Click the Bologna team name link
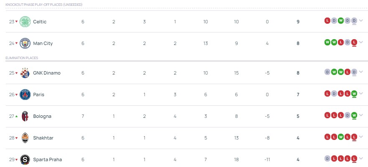Image resolution: width=368 pixels, height=167 pixels. (42, 116)
